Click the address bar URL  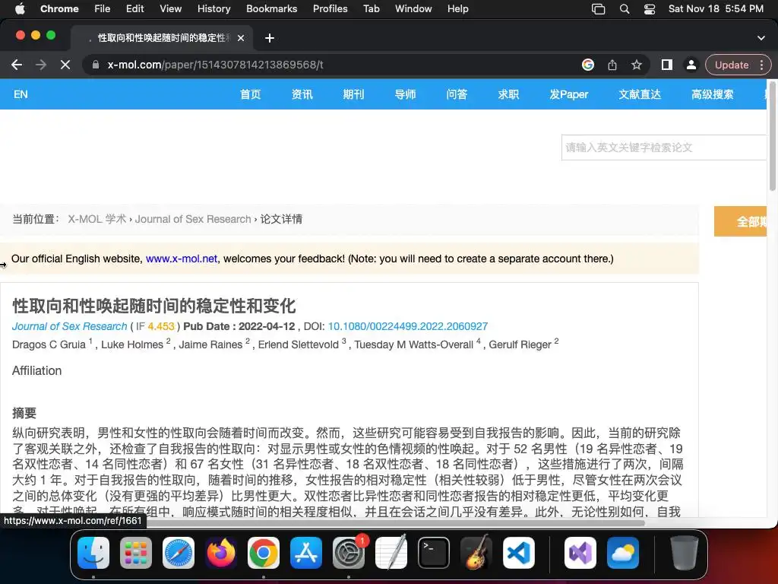coord(215,65)
